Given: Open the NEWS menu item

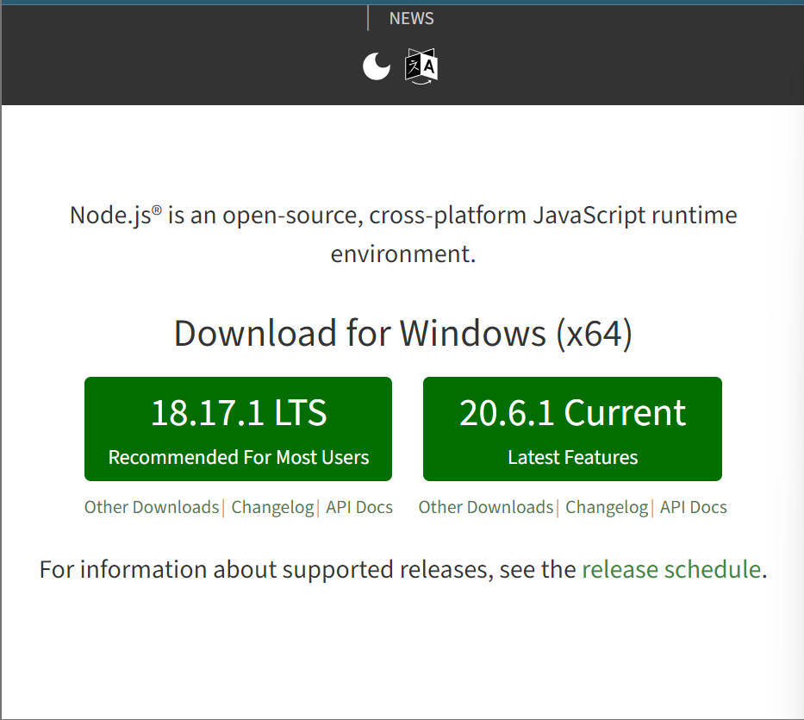Looking at the screenshot, I should tap(411, 18).
